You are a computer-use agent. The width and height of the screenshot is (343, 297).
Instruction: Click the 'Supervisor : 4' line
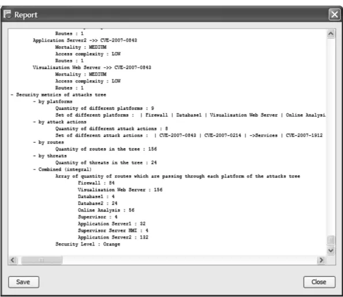coord(98,217)
